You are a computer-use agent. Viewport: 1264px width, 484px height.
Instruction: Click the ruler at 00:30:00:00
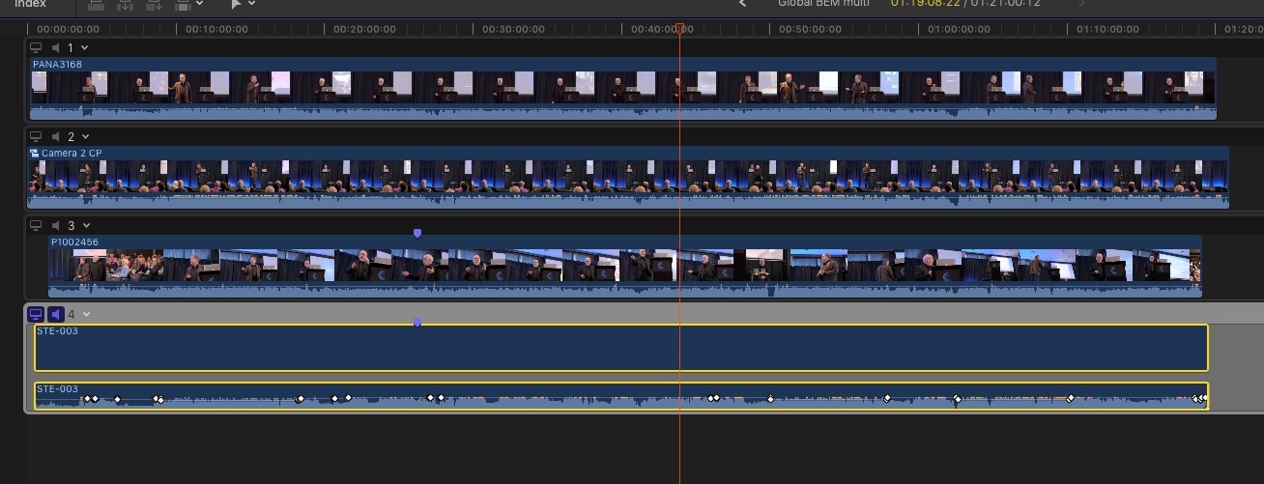coord(514,29)
